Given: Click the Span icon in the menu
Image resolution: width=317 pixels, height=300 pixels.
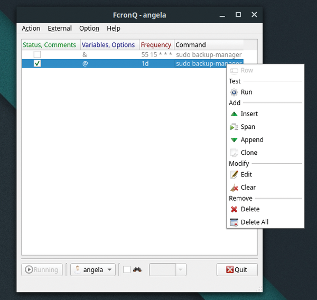Looking at the screenshot, I should pyautogui.click(x=234, y=127).
